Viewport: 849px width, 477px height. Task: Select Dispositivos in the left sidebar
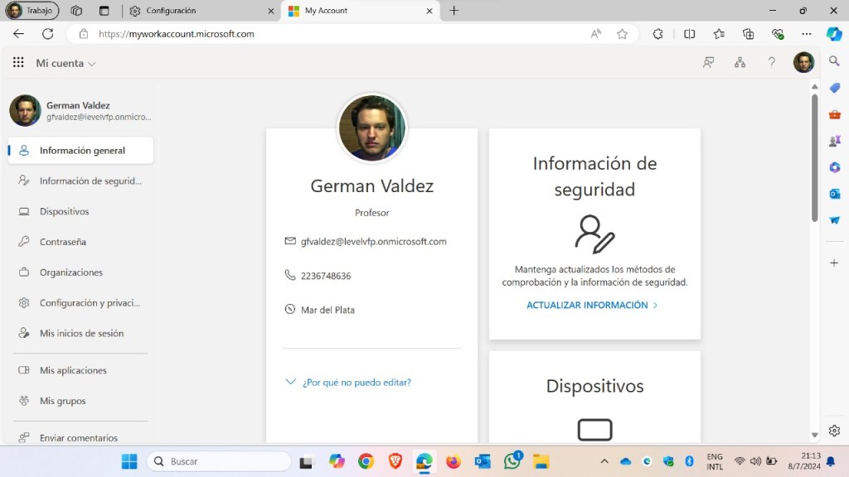(64, 211)
